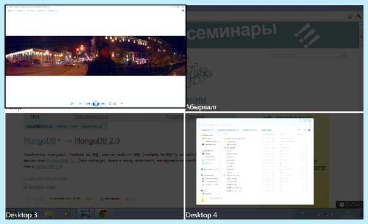Go to previous photo in Photo Viewer
This screenshot has height=224, width=368.
pos(89,104)
